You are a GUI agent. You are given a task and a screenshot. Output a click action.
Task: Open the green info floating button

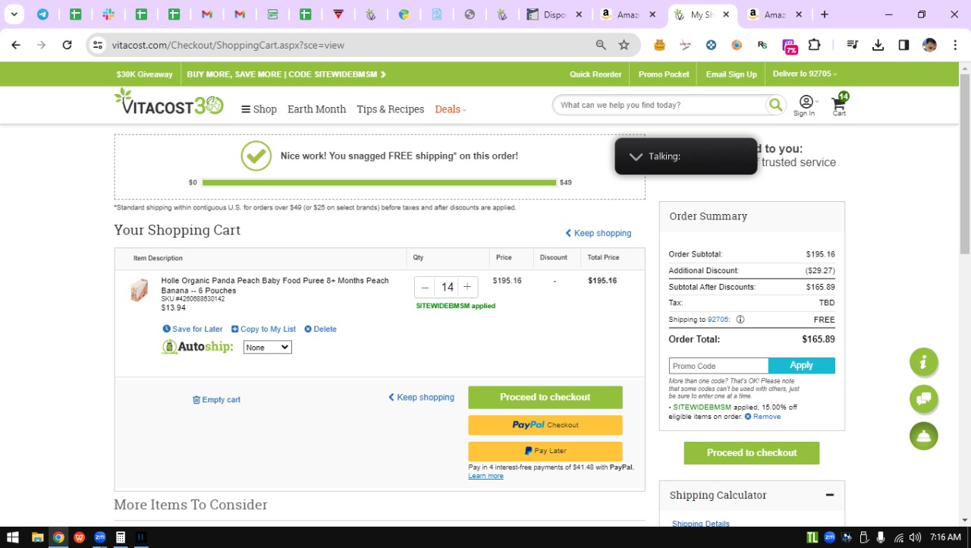[x=924, y=362]
